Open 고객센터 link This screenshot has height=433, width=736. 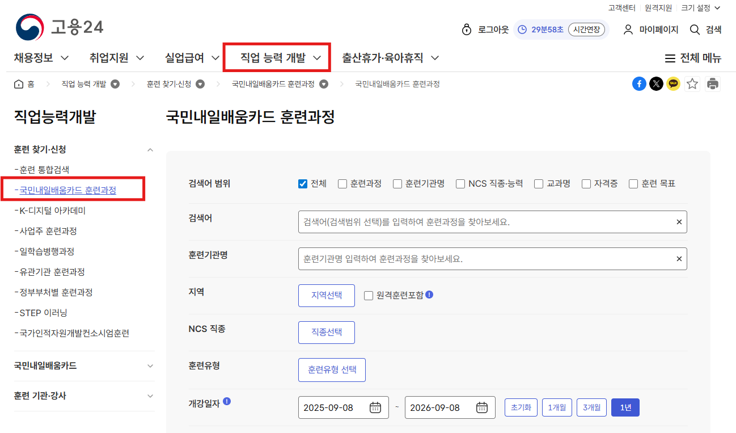click(x=623, y=8)
